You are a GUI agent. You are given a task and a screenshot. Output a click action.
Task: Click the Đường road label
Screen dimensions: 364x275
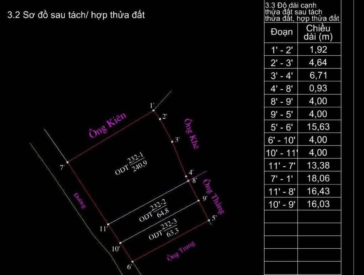(x=80, y=201)
